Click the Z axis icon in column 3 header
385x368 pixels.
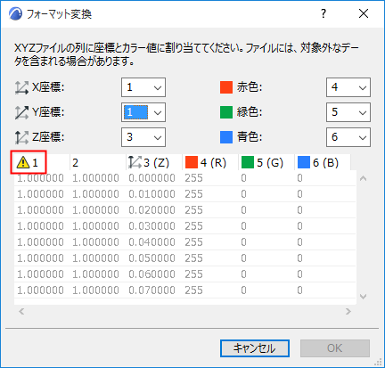coord(135,162)
